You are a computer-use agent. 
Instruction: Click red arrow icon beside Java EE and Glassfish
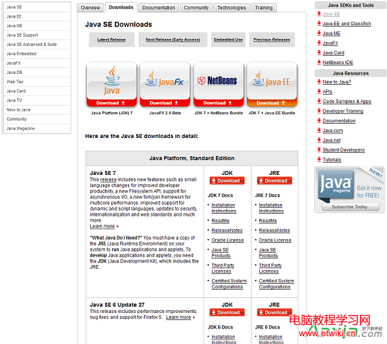click(319, 23)
